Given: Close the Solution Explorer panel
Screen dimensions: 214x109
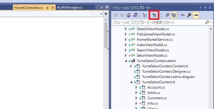Looking at the screenshot, I should (x=210, y=8).
